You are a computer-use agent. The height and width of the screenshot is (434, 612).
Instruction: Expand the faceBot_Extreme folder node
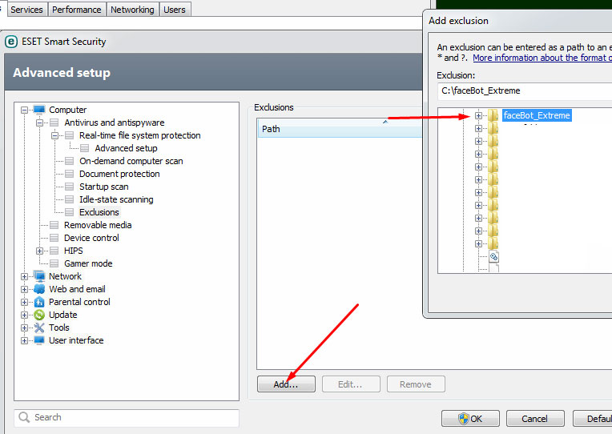[x=478, y=115]
